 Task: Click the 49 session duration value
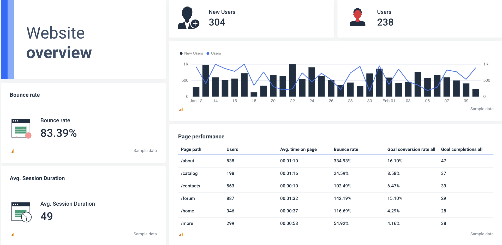pos(46,216)
